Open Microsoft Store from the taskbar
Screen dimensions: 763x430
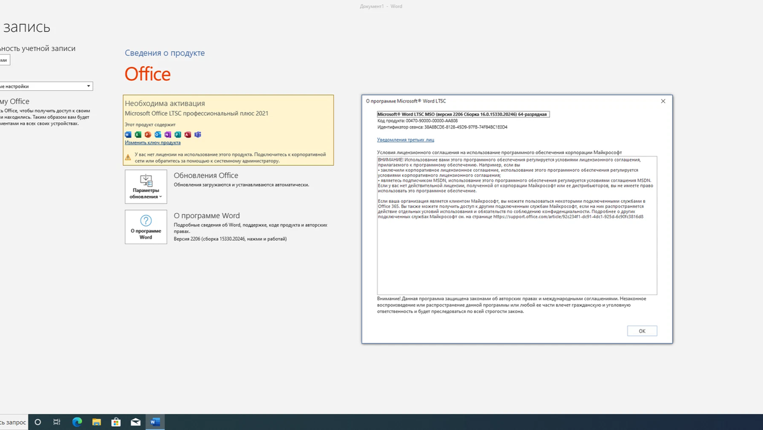click(x=116, y=422)
